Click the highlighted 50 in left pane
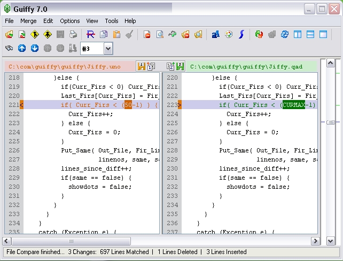The width and height of the screenshot is (343, 261). [x=128, y=105]
